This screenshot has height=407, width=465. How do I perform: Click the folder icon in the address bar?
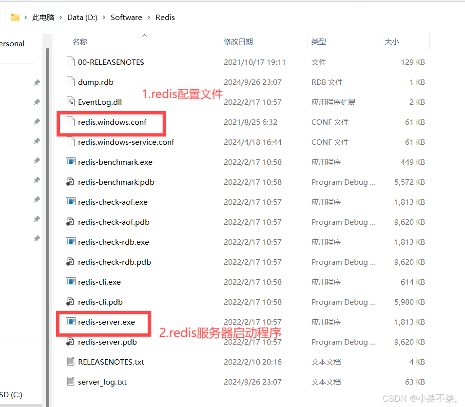15,17
